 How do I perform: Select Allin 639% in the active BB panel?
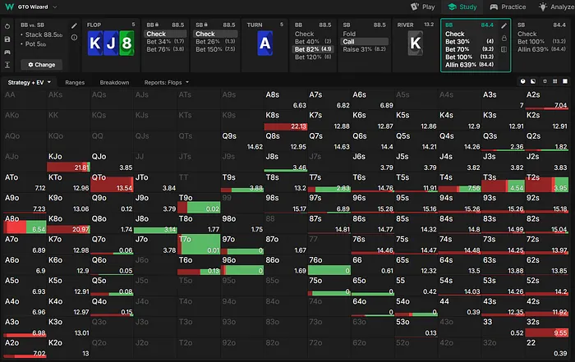465,64
